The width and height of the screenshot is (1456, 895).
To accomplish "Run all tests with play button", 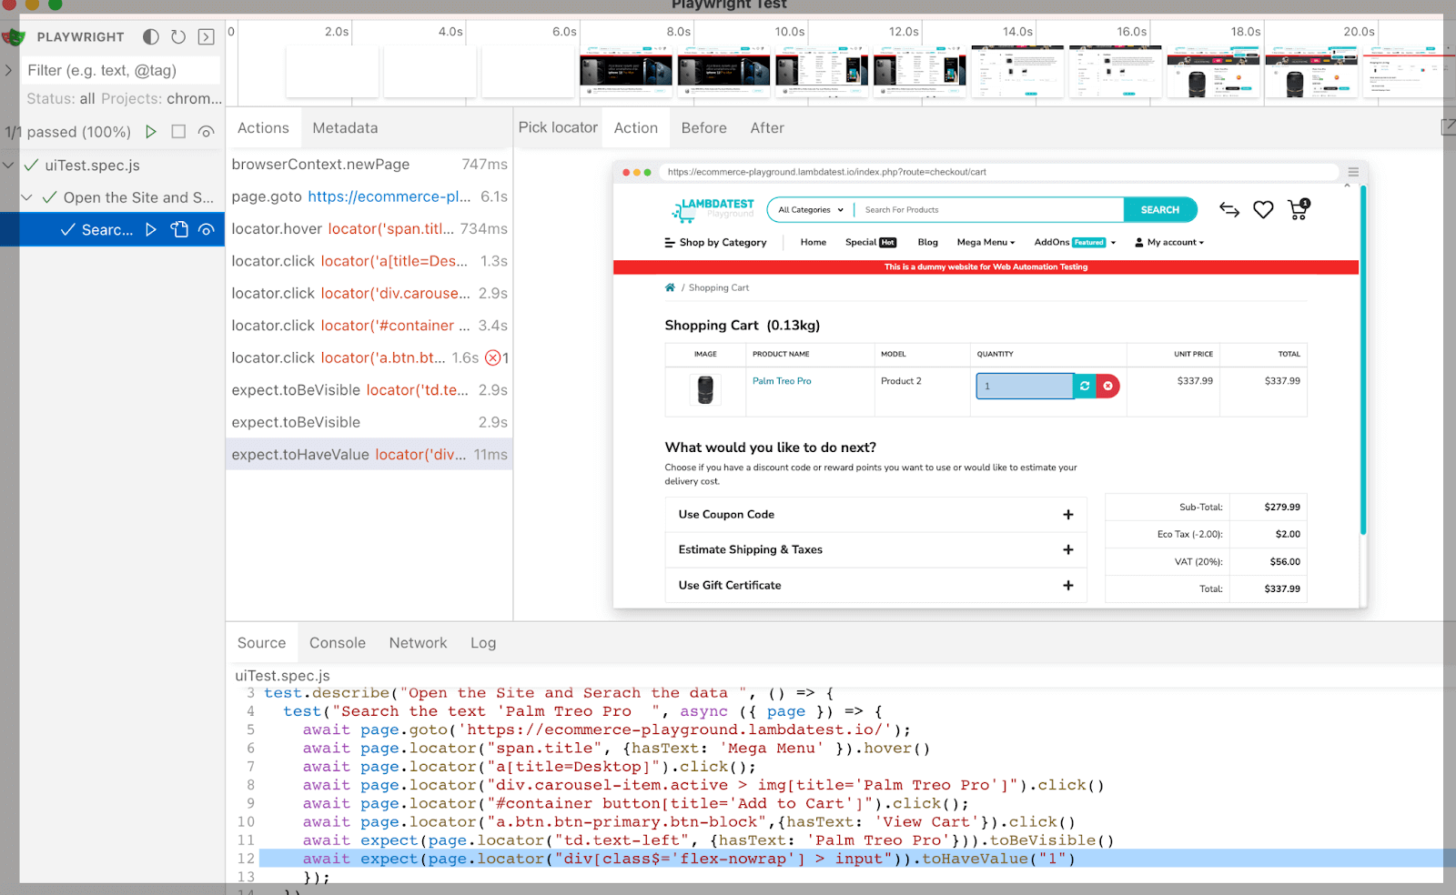I will (x=151, y=132).
